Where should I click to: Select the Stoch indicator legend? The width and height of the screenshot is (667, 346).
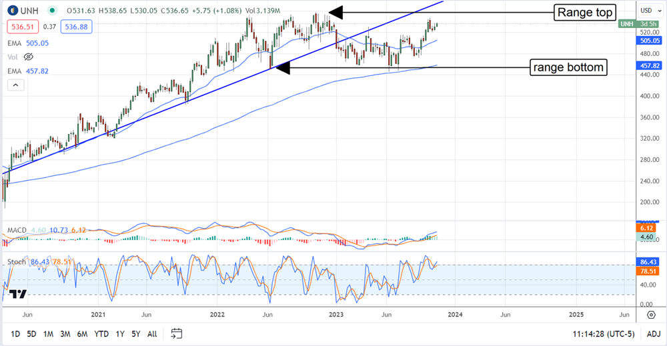(x=17, y=262)
